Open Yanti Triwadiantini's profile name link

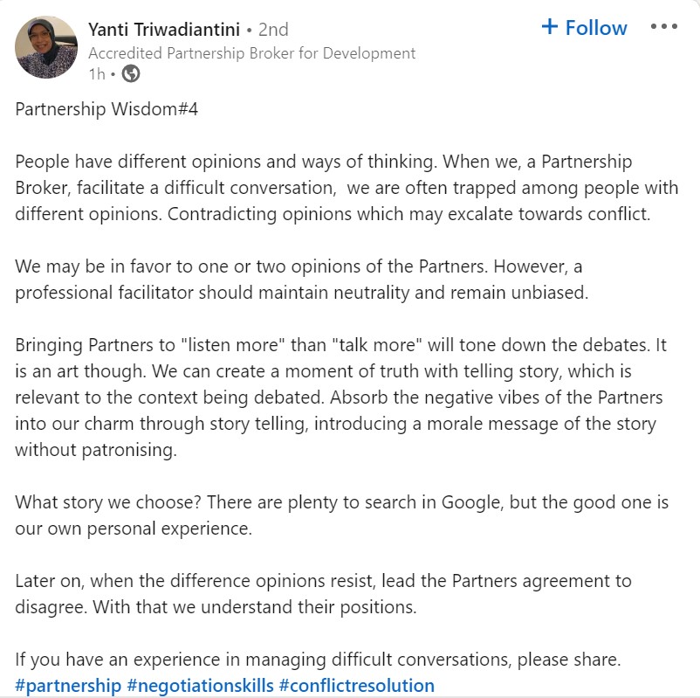point(164,30)
